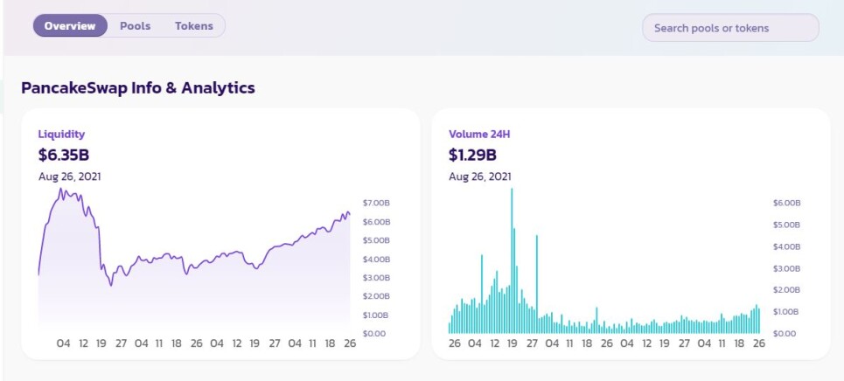Click the Search pools or tokens field

(x=730, y=28)
